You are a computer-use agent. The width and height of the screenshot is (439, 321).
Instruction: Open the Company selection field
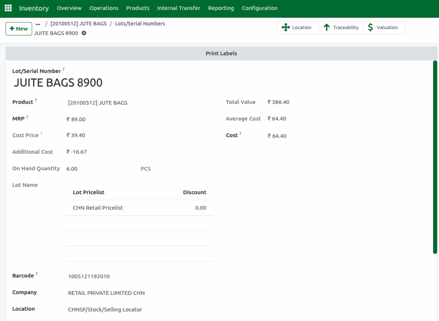pyautogui.click(x=106, y=293)
